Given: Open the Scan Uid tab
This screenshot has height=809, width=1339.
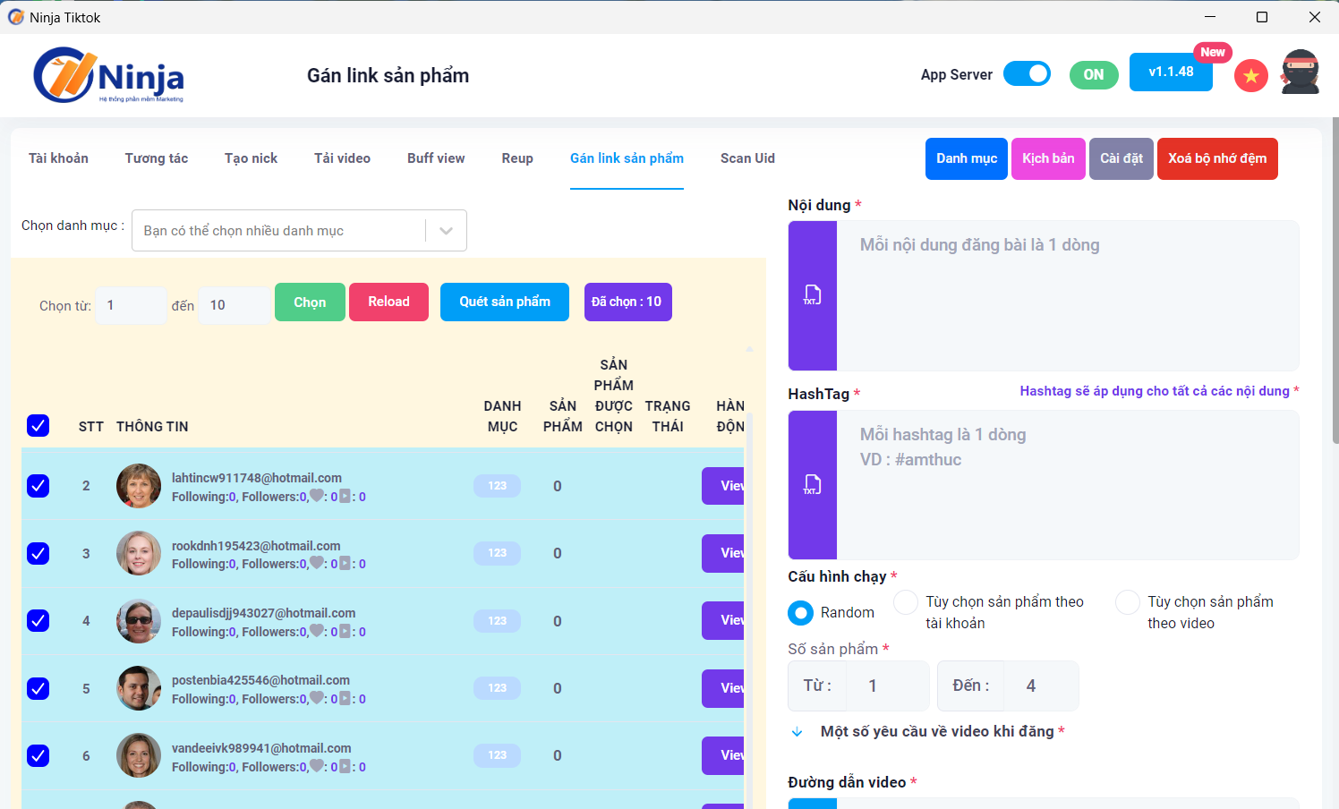Looking at the screenshot, I should (x=747, y=158).
